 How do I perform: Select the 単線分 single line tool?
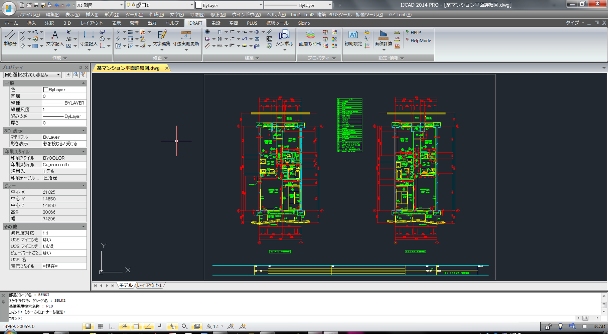(10, 38)
